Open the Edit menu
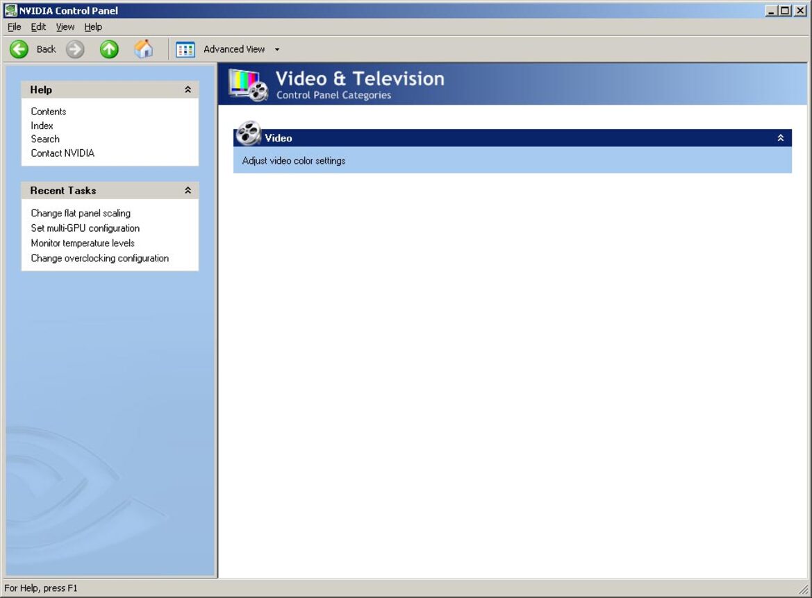Viewport: 812px width, 598px height. (38, 27)
